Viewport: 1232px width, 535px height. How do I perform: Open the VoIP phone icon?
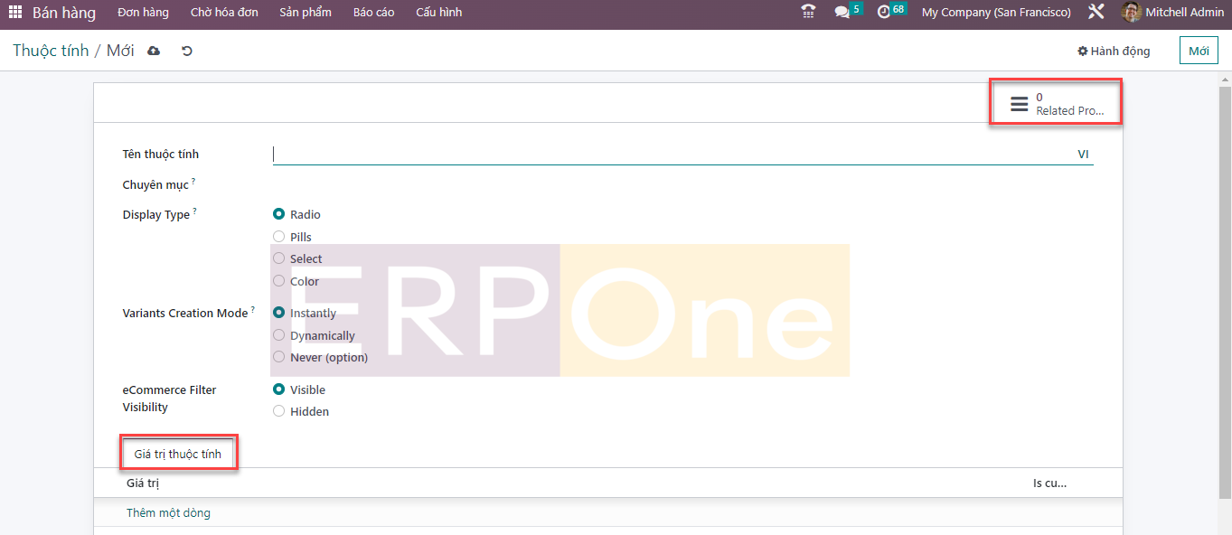[x=808, y=12]
